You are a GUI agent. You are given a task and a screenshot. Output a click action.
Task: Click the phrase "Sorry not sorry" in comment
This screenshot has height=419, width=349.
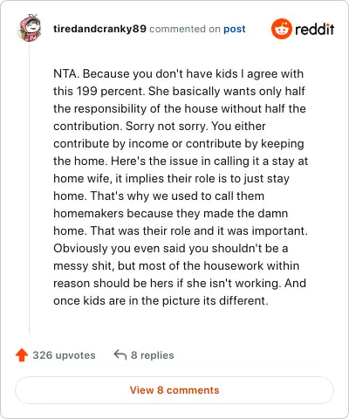click(167, 127)
